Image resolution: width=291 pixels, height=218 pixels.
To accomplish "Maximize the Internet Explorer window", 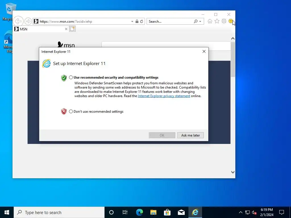I will click(216, 14).
